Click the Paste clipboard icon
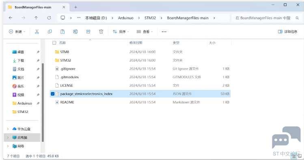Viewport: 304px width, 160px height. [63, 32]
